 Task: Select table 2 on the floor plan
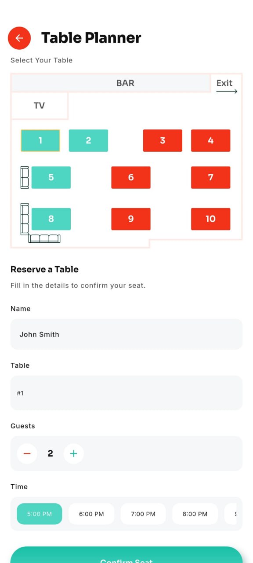point(88,140)
